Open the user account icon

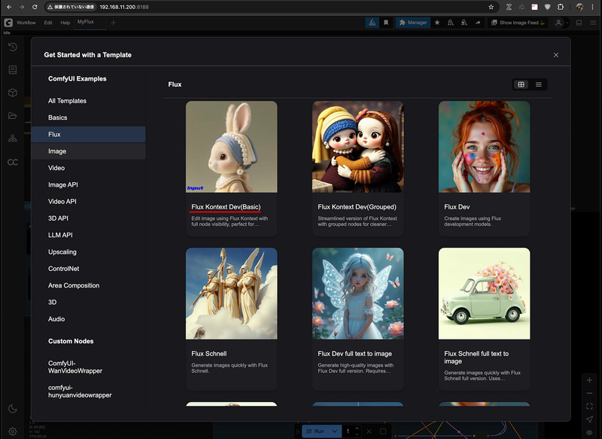click(558, 23)
